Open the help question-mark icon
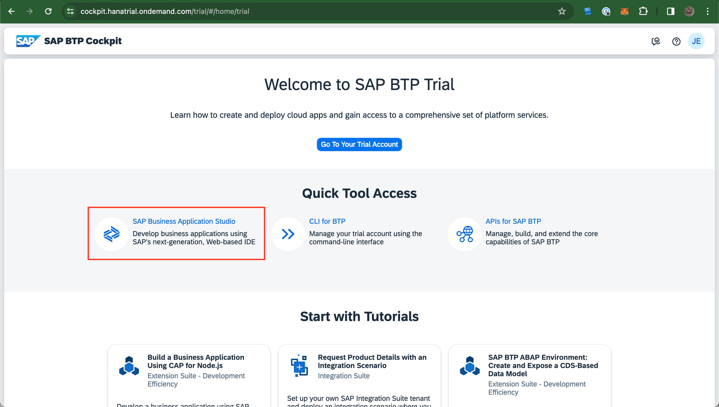This screenshot has height=407, width=719. 676,41
